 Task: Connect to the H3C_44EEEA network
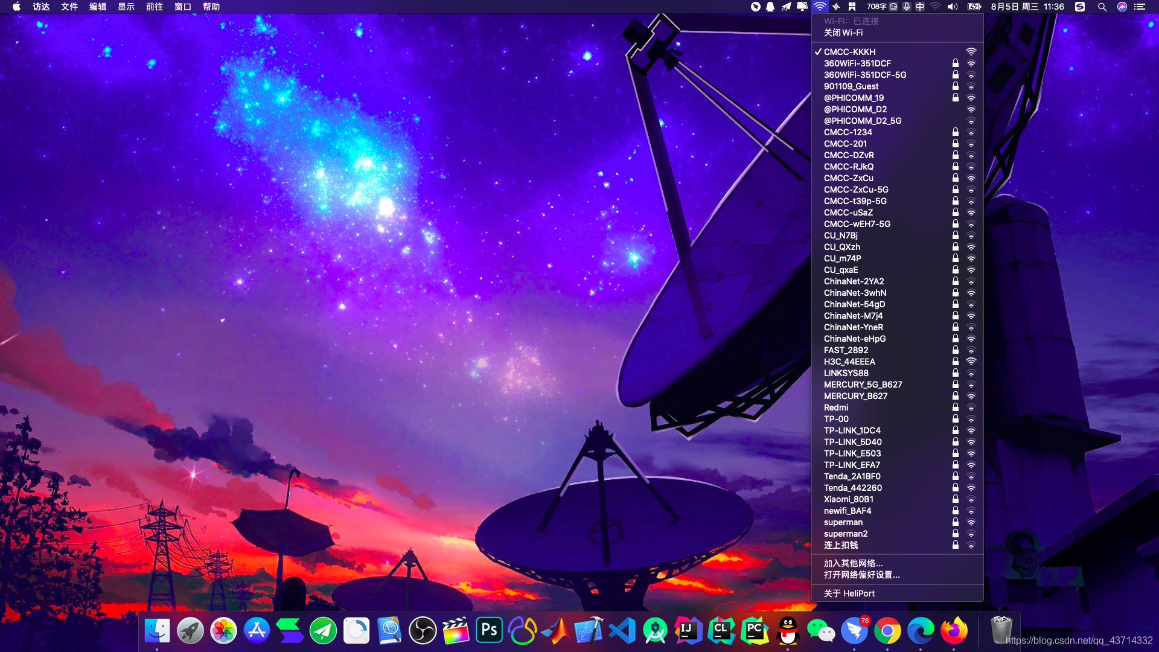(849, 362)
